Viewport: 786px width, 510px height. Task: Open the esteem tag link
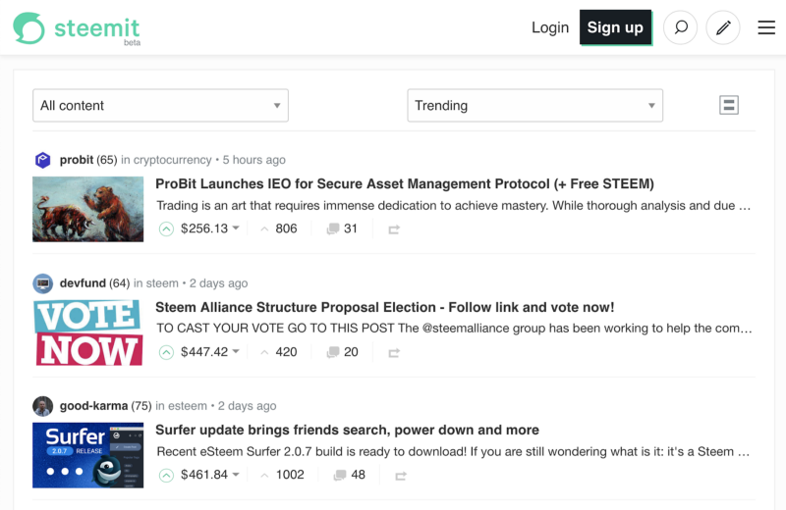tap(188, 406)
